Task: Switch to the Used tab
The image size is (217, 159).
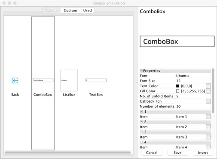Action: point(87,10)
